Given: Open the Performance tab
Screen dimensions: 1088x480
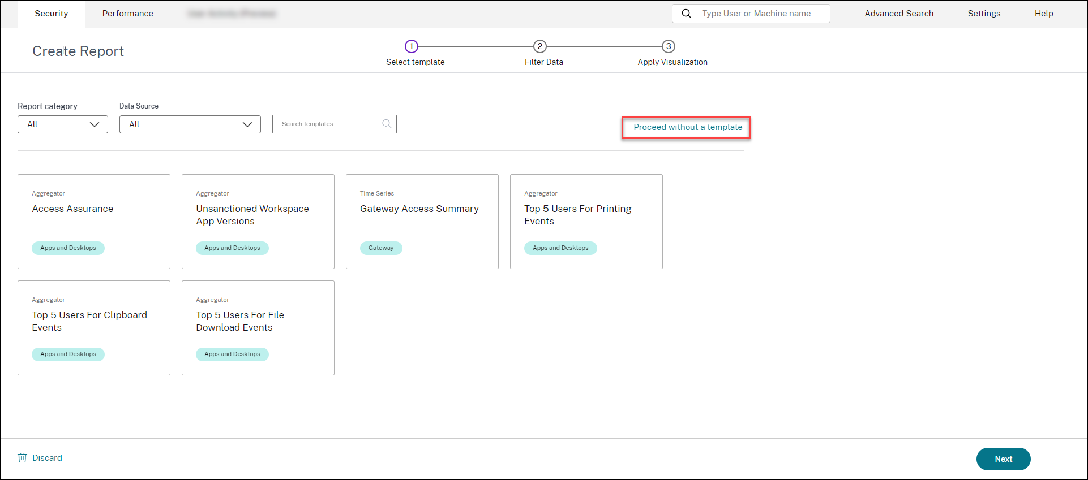Looking at the screenshot, I should [x=127, y=14].
